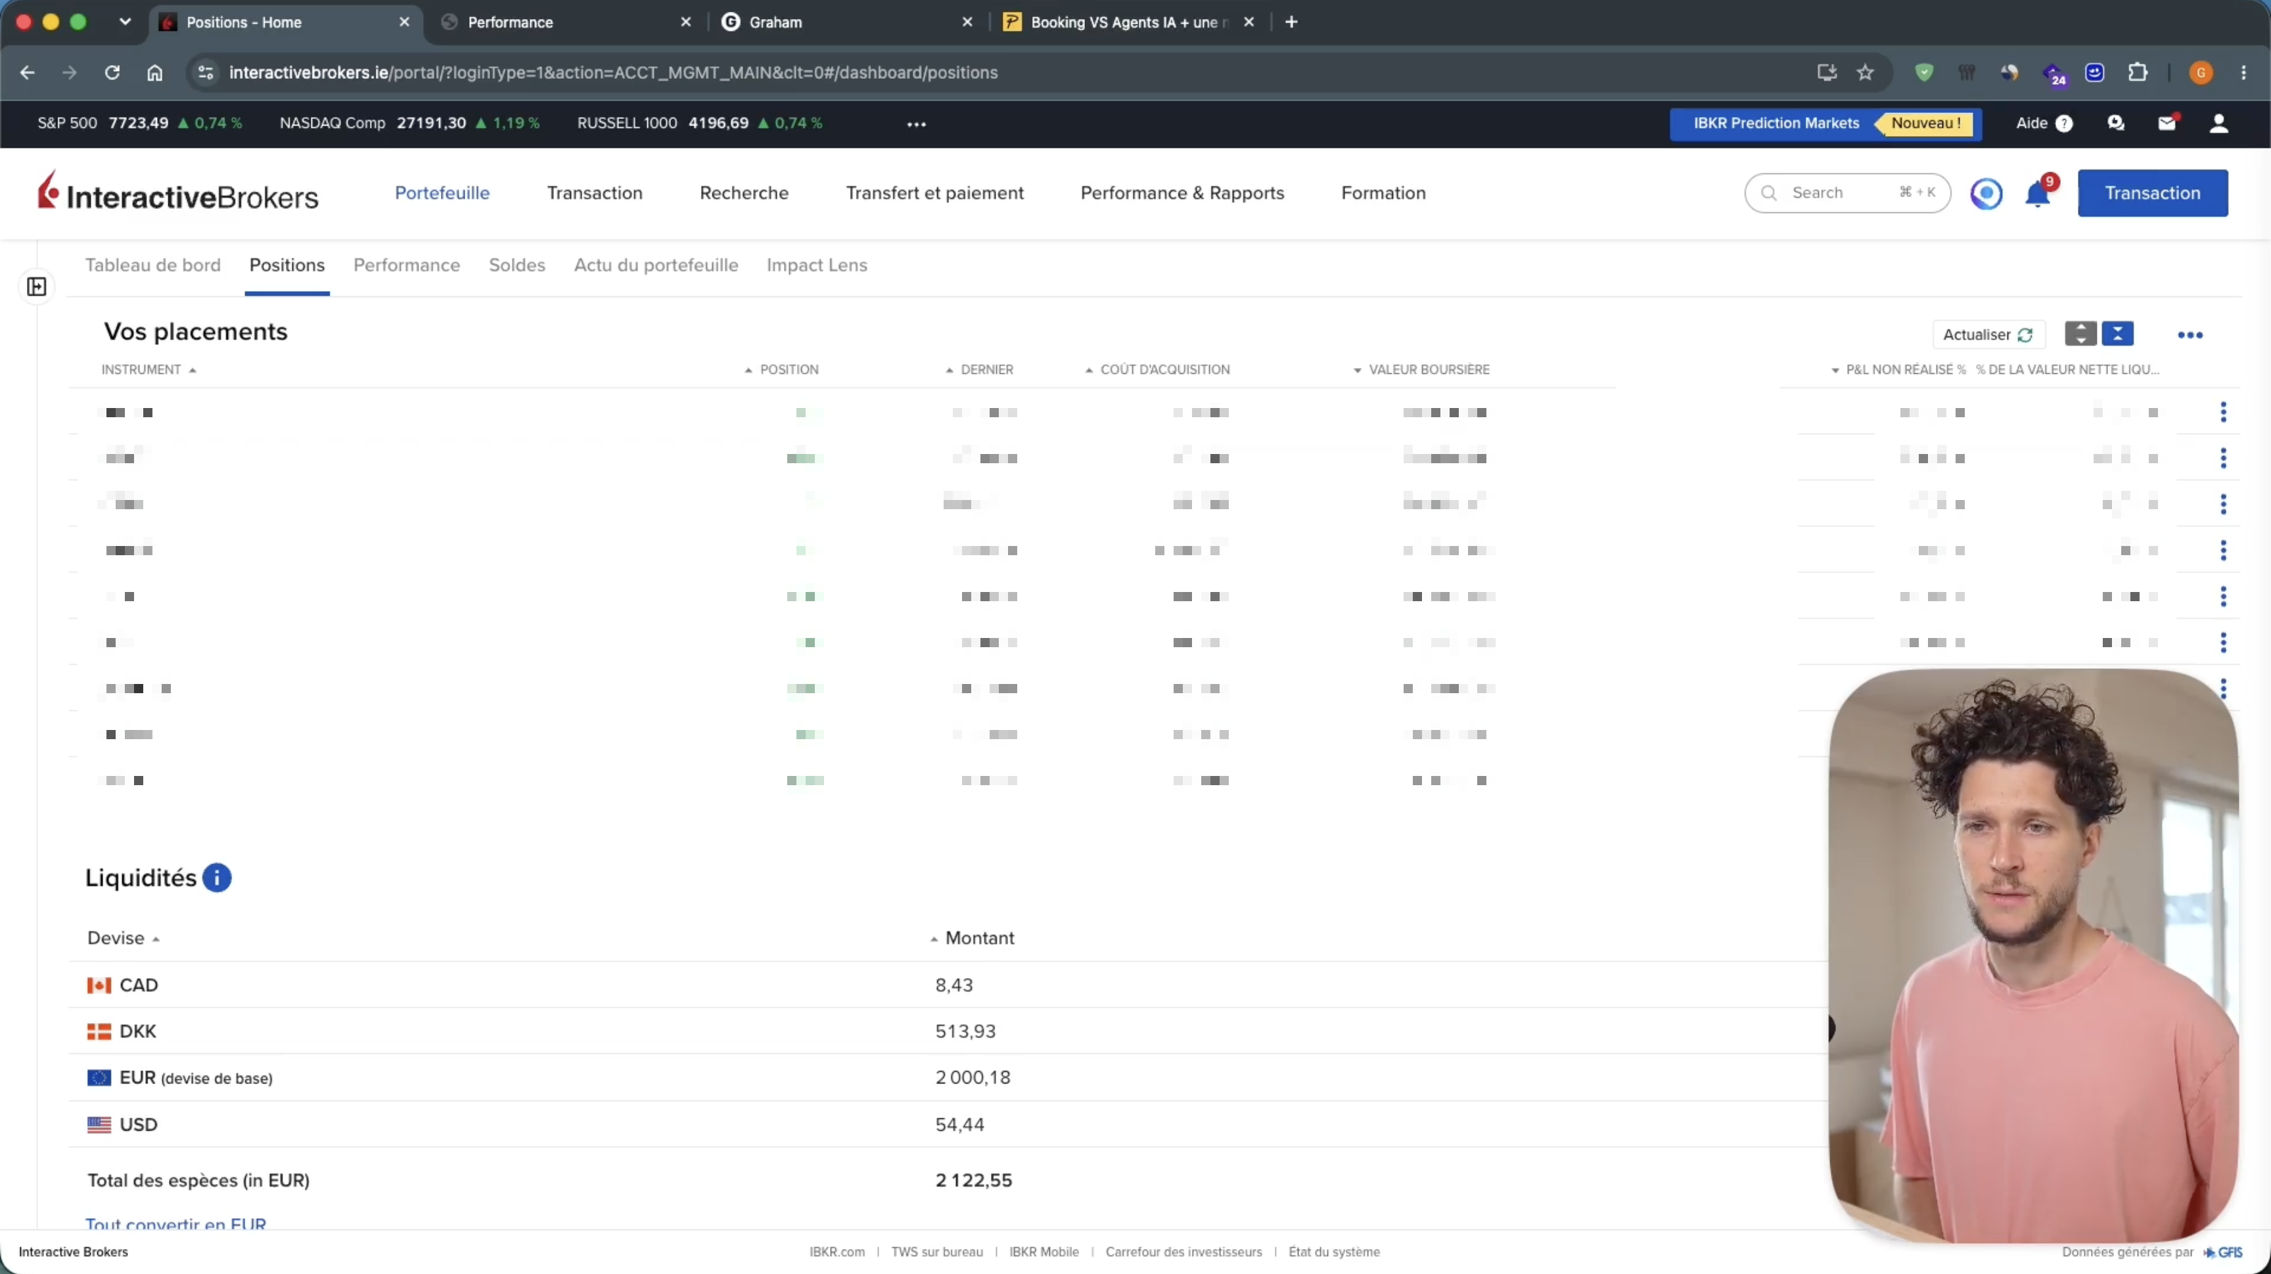Image resolution: width=2271 pixels, height=1274 pixels.
Task: Click the blue Transaction button
Action: point(2153,193)
